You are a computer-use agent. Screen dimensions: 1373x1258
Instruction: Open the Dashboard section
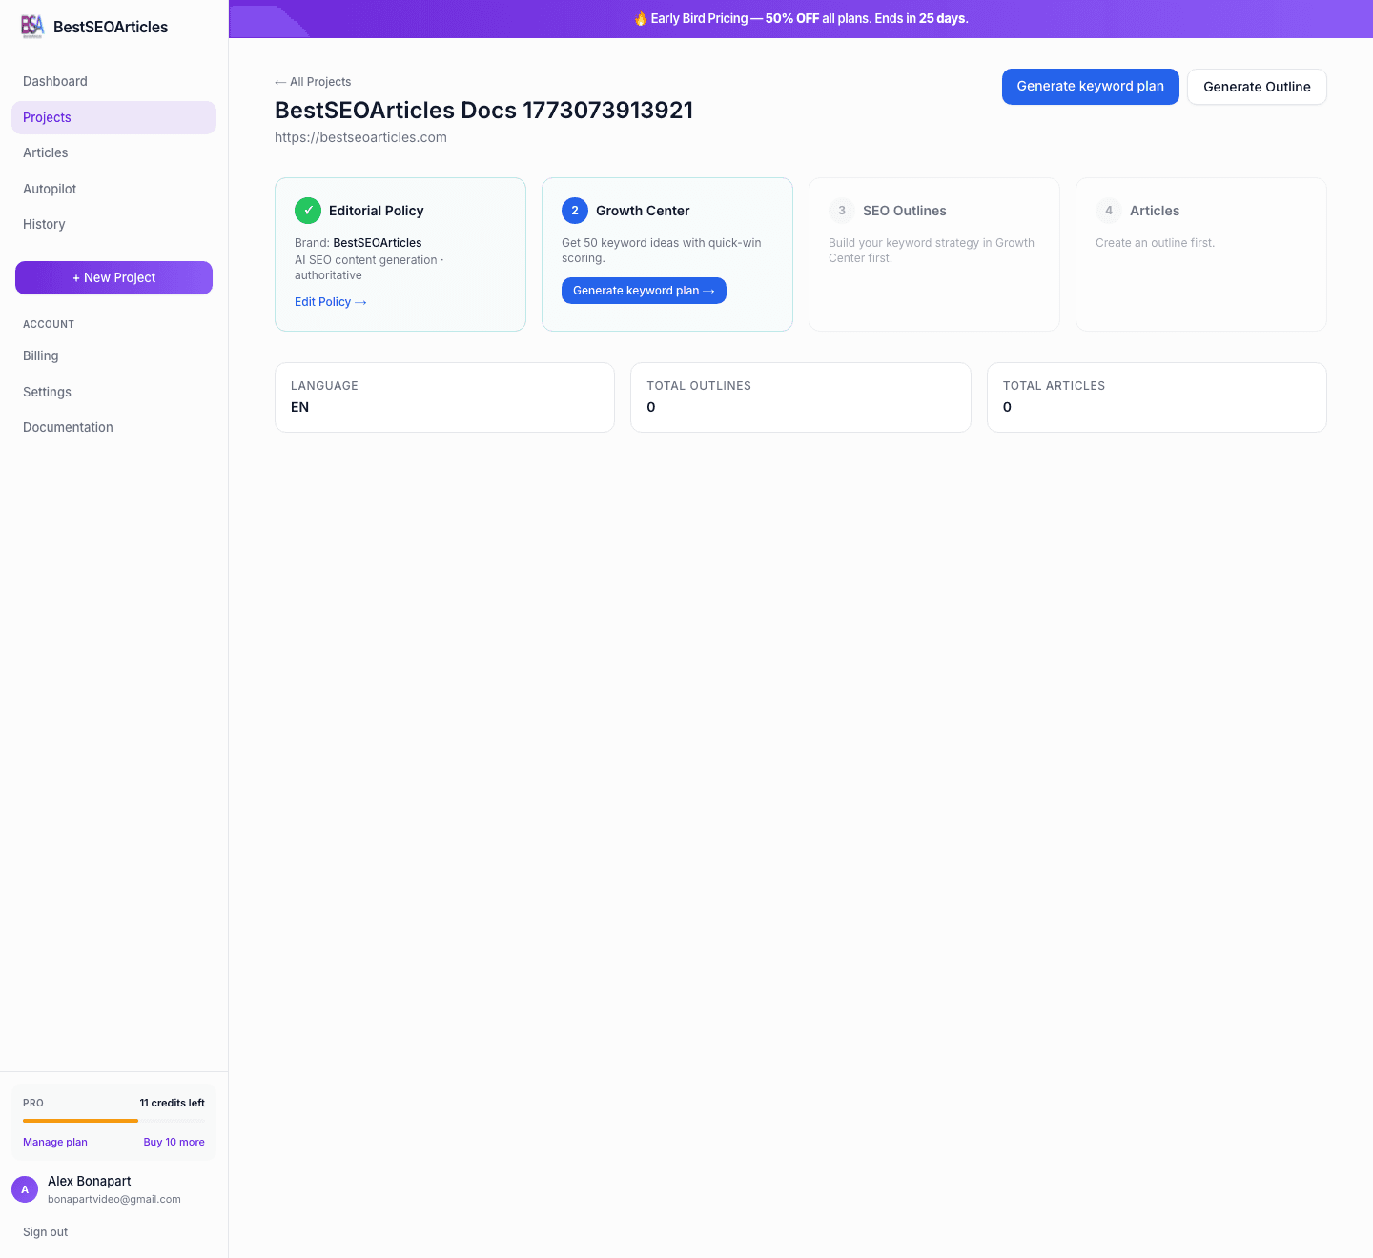click(x=55, y=81)
